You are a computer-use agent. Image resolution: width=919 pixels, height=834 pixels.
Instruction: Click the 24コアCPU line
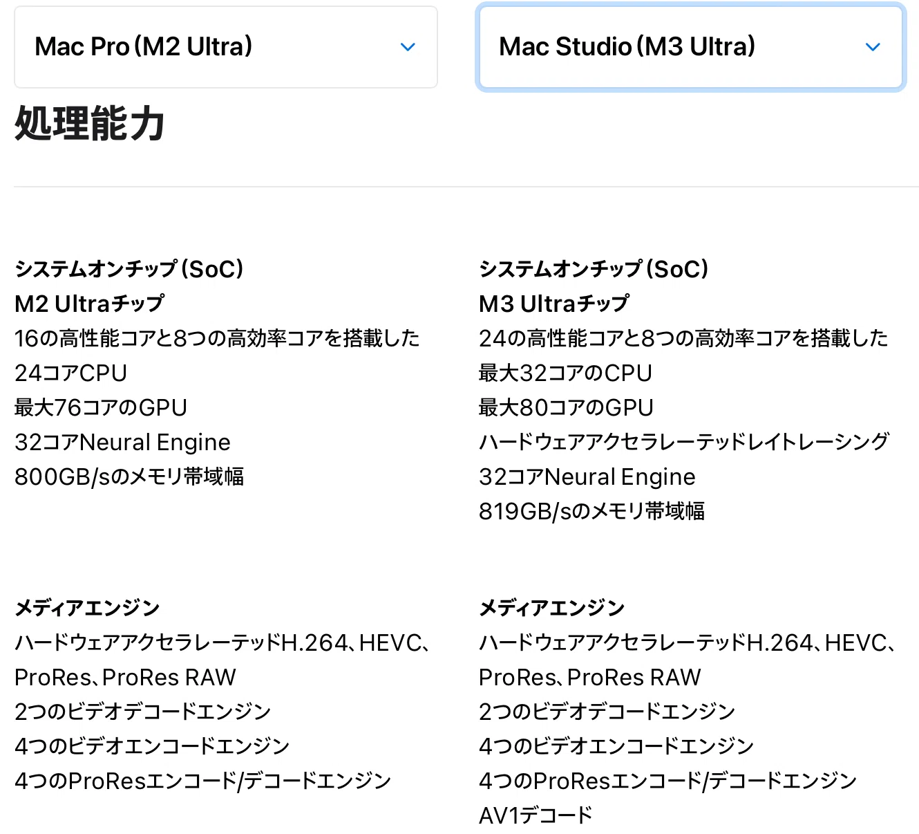(70, 373)
